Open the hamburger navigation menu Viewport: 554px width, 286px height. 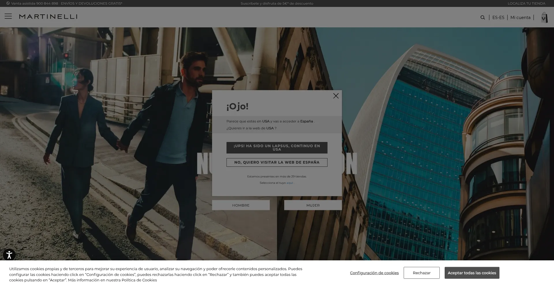pos(8,16)
